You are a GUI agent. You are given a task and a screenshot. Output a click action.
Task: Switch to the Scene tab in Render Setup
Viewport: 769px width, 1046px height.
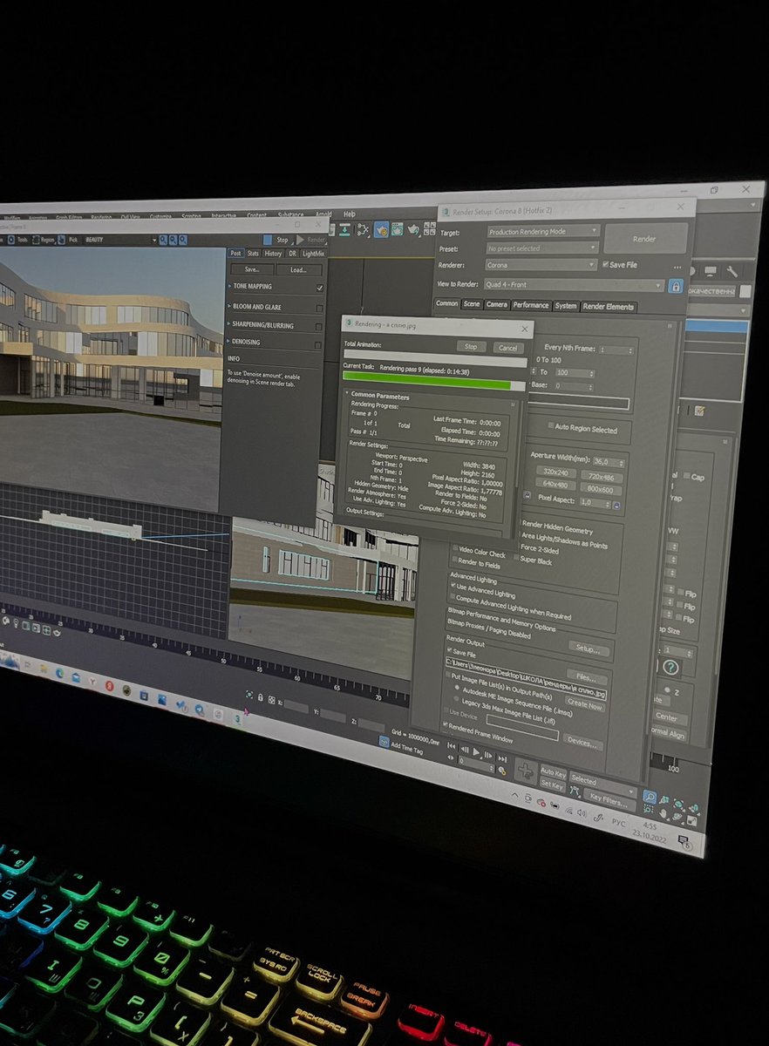pyautogui.click(x=472, y=305)
